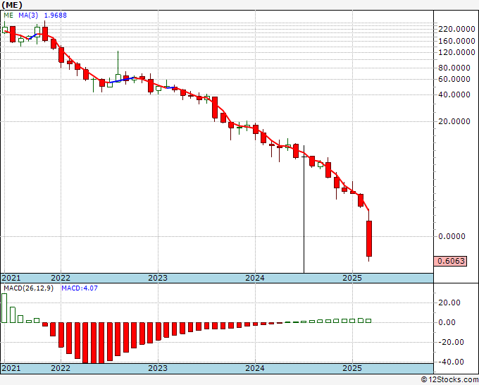479x385 pixels.
Task: Click the 0.0000 price axis label
Action: click(452, 236)
